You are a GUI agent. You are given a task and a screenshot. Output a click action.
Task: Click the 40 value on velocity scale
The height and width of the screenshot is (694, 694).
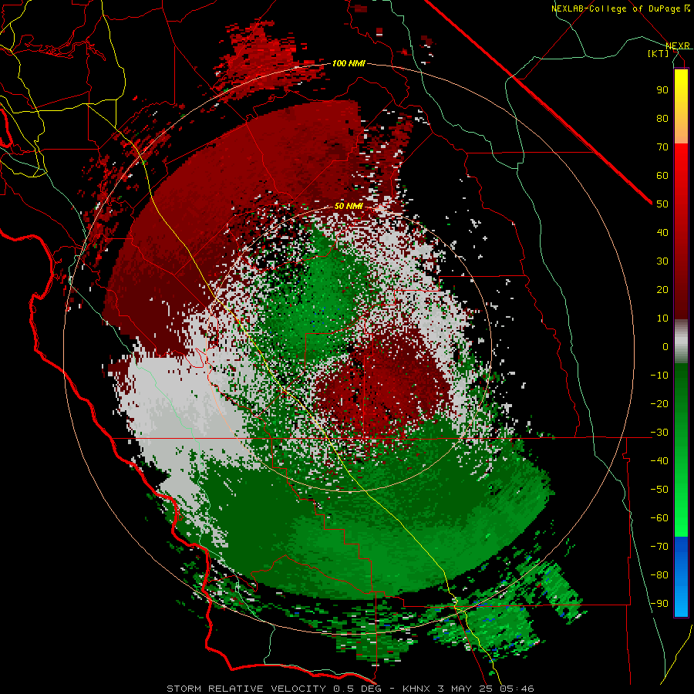tap(662, 232)
